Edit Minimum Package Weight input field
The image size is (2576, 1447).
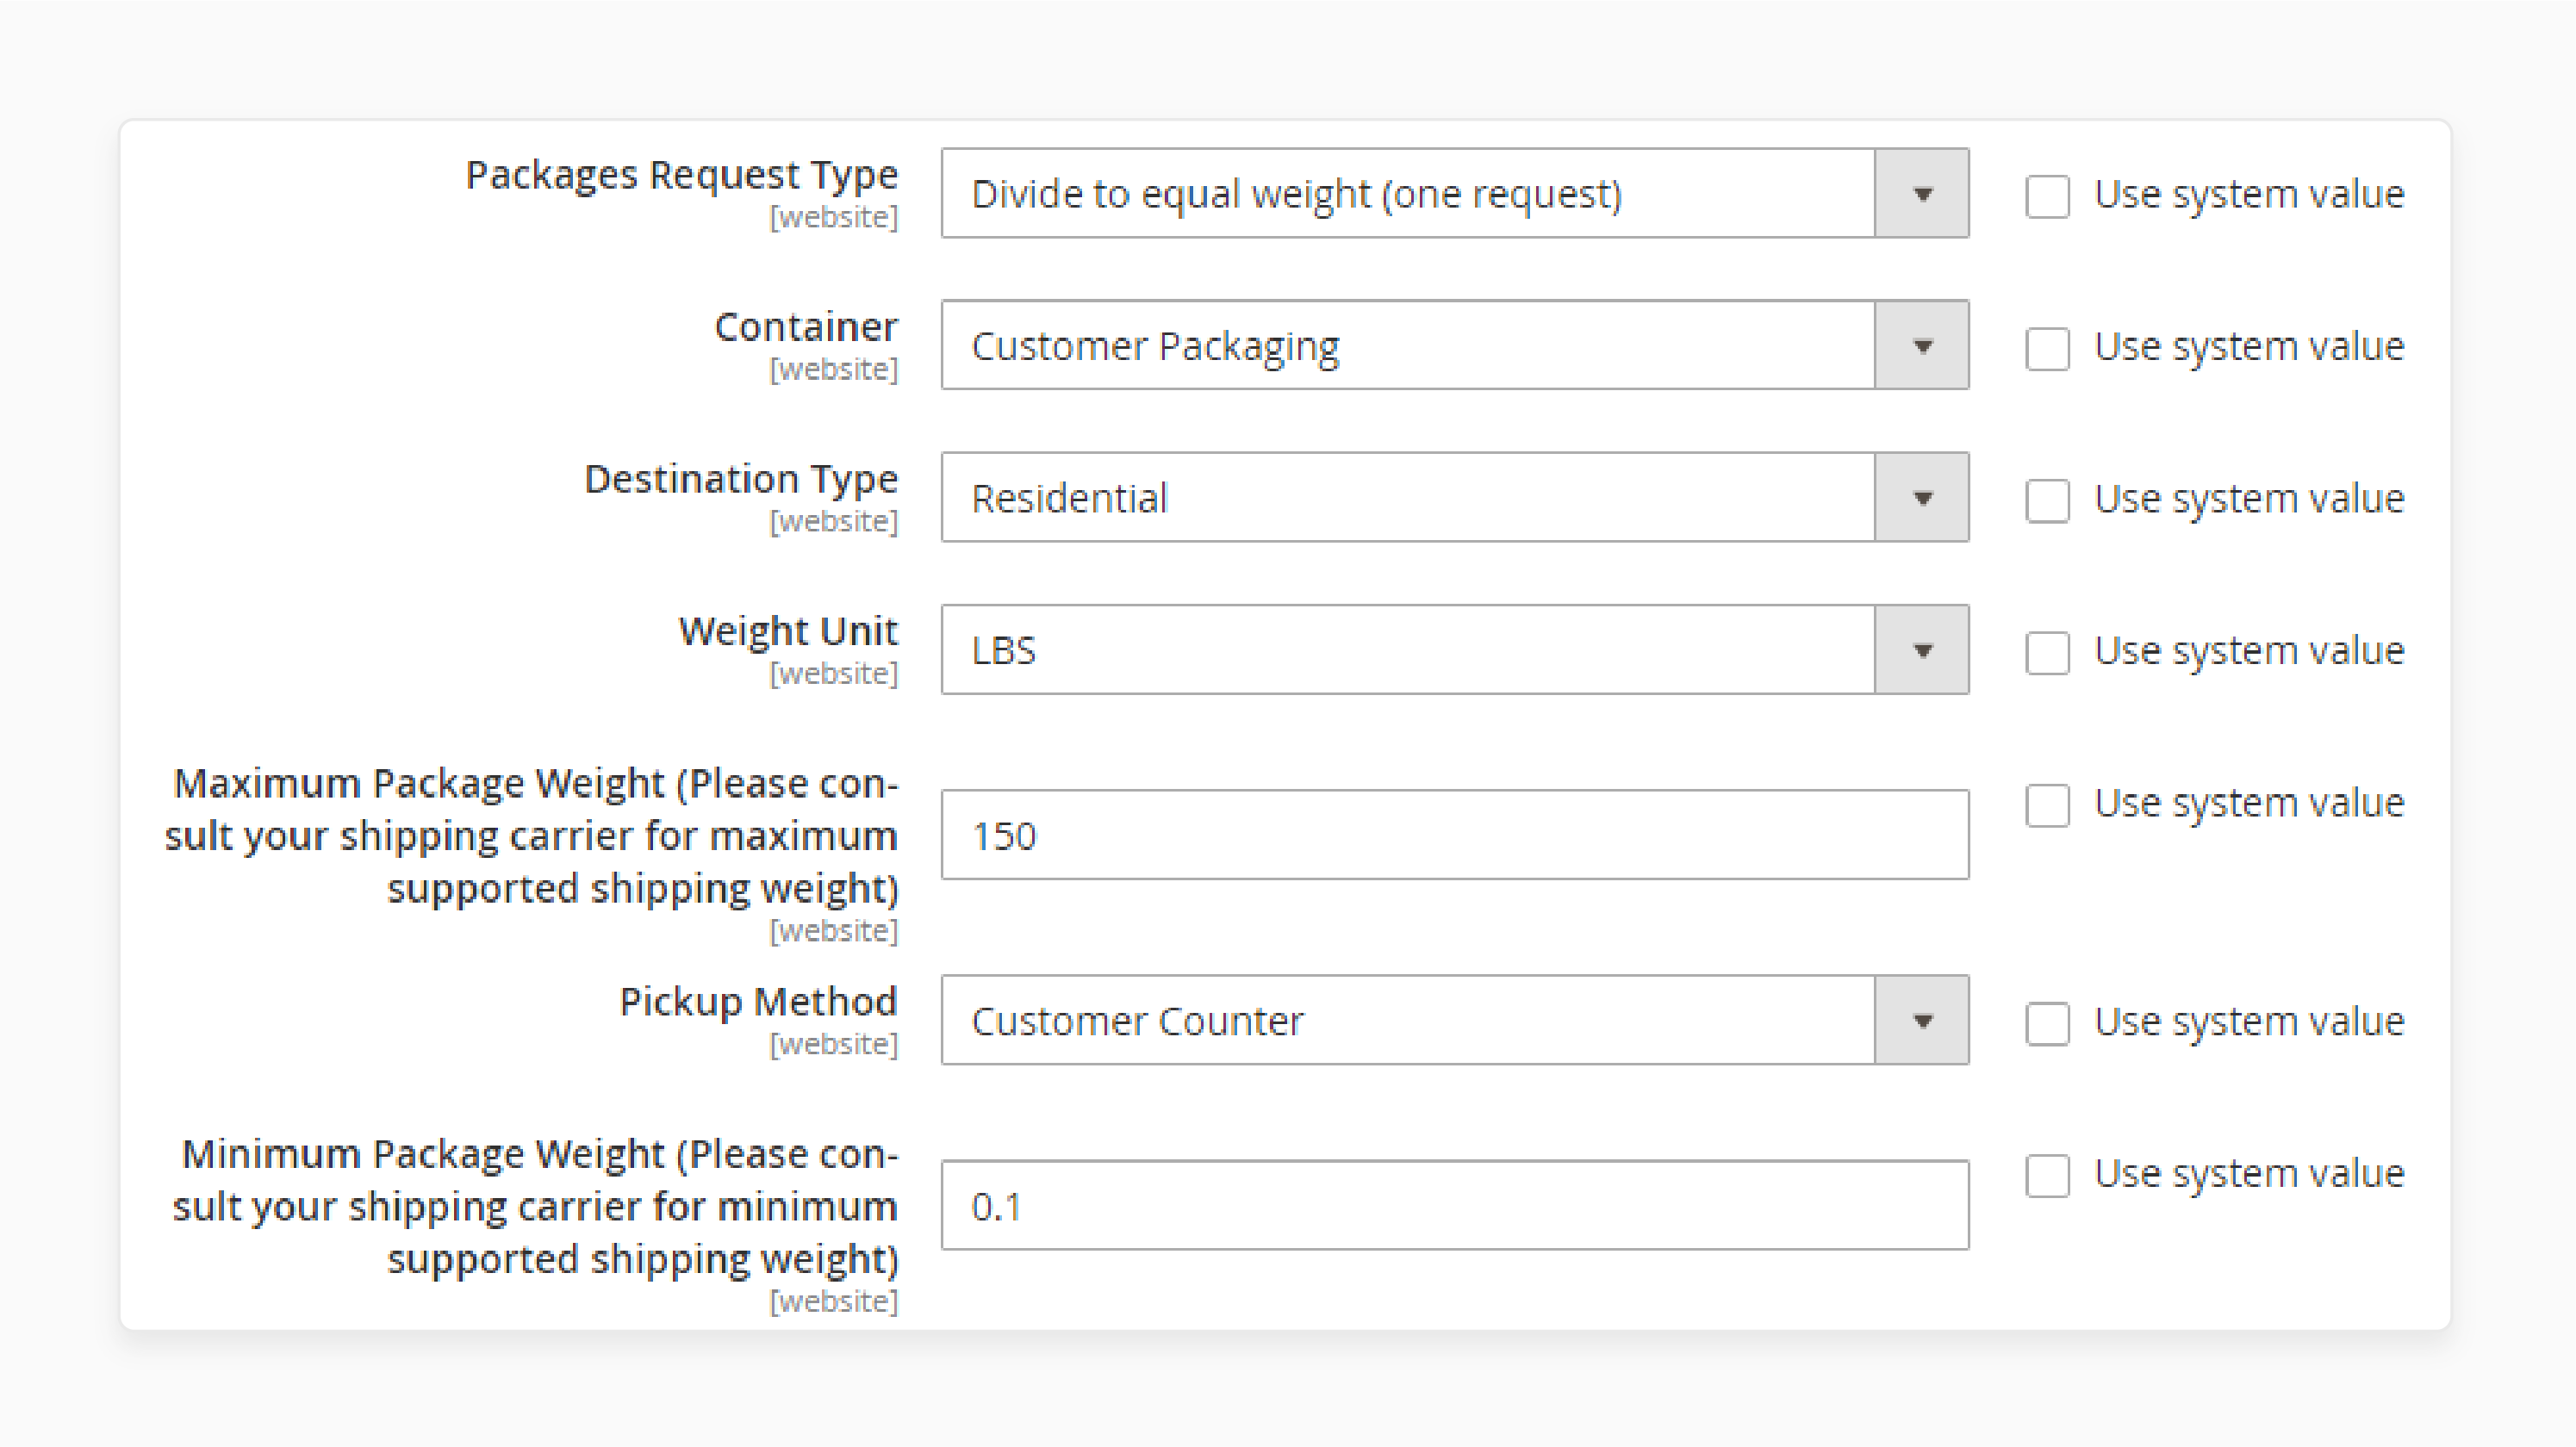tap(1454, 1203)
